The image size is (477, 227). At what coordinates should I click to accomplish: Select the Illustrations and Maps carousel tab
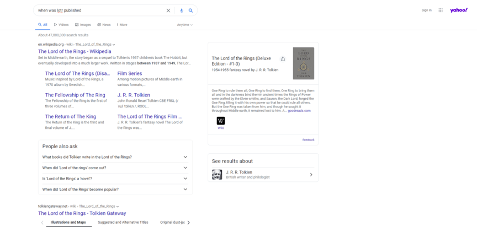tap(68, 223)
